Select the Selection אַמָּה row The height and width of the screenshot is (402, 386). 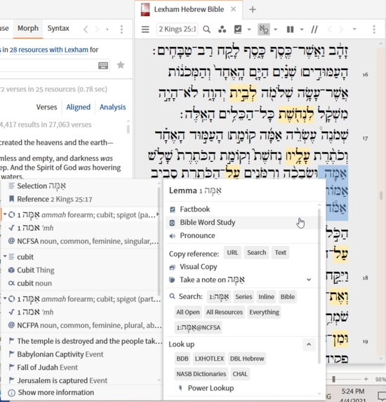pyautogui.click(x=81, y=186)
